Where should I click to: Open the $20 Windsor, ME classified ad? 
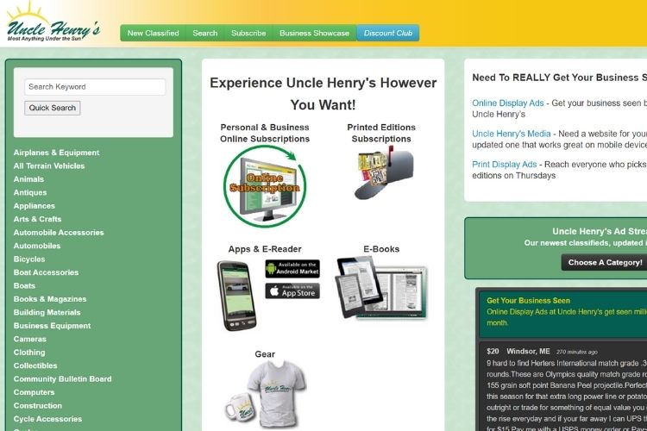[562, 386]
